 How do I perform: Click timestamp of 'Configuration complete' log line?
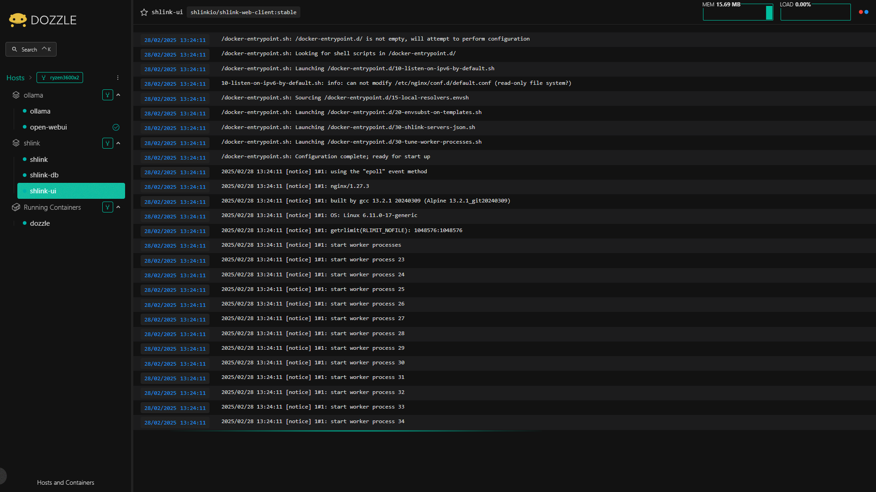(x=175, y=158)
